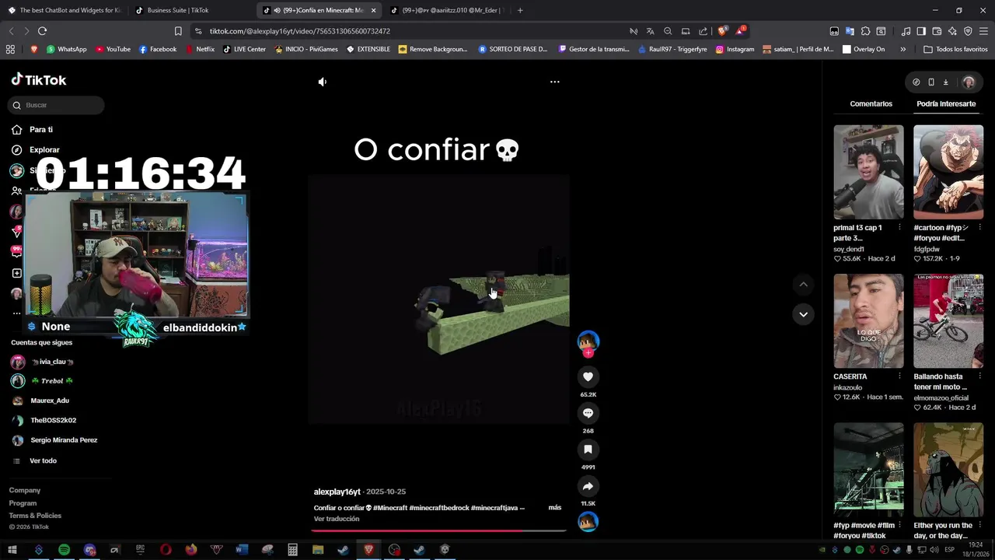Open the profile avatar at top right
The image size is (995, 560).
pyautogui.click(x=969, y=82)
